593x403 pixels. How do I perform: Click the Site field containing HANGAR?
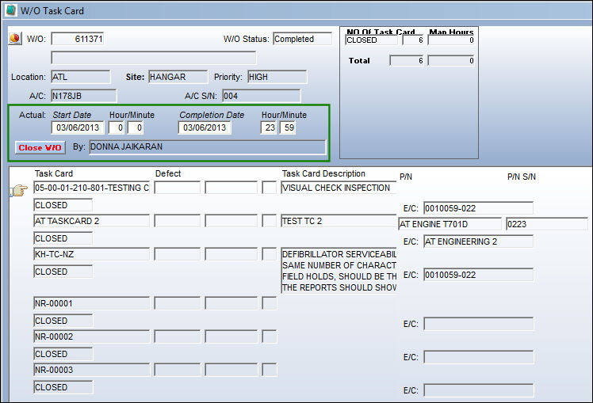tap(178, 77)
